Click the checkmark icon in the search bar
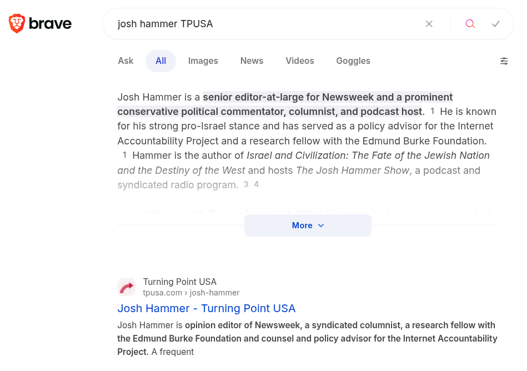 click(x=496, y=24)
